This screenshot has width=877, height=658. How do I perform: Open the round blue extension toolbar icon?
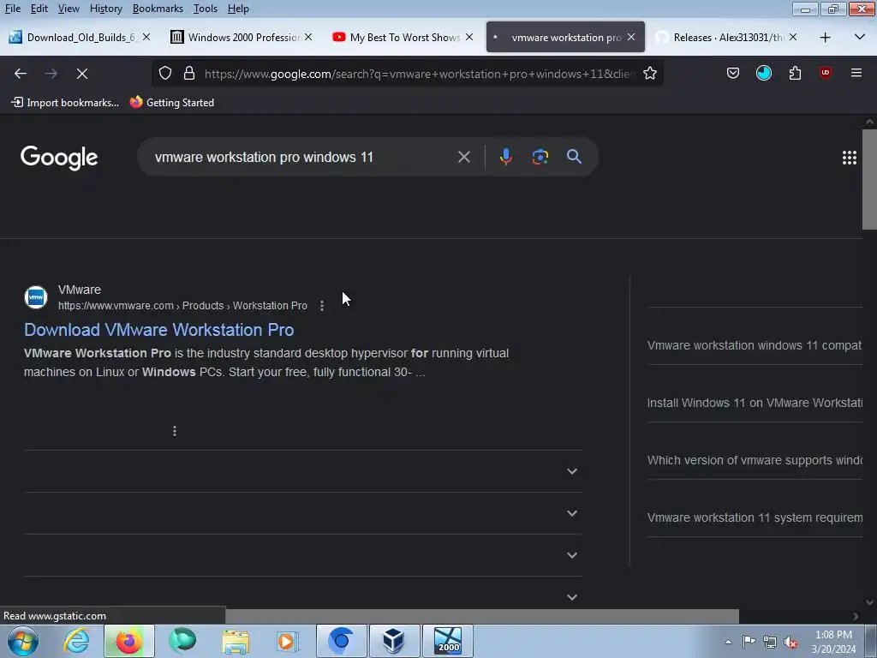click(763, 74)
